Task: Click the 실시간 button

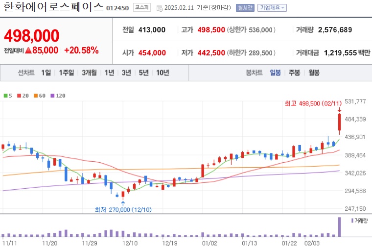Action: [245, 8]
